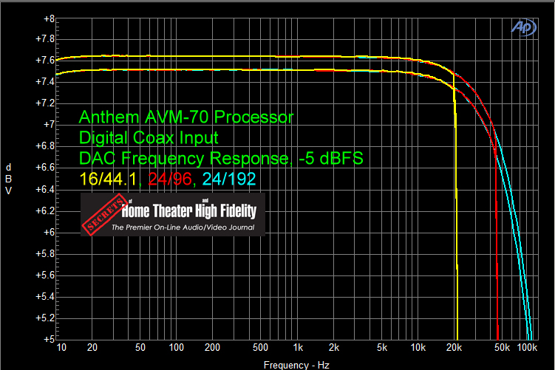This screenshot has width=555, height=370.
Task: Select the red 24/96 legend label
Action: [x=169, y=177]
